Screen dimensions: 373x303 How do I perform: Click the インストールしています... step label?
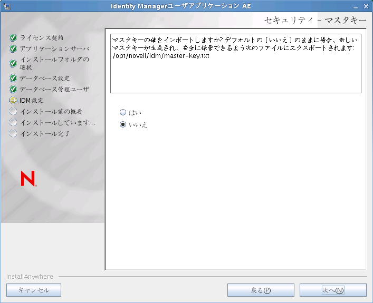point(58,122)
